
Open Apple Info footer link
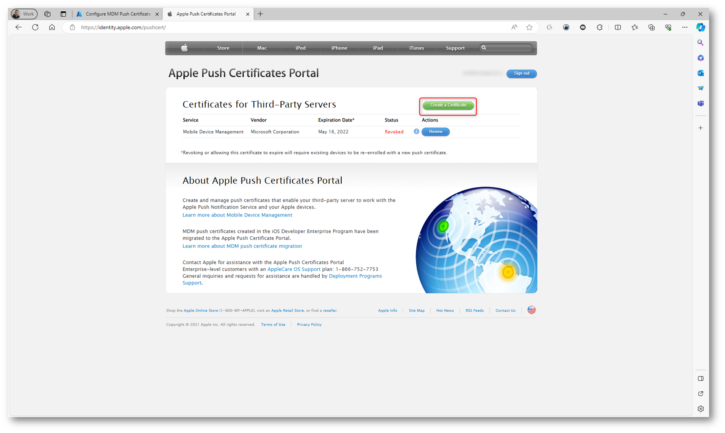coord(387,310)
